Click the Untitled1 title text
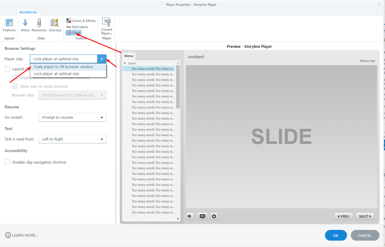385x247 pixels. (x=196, y=57)
